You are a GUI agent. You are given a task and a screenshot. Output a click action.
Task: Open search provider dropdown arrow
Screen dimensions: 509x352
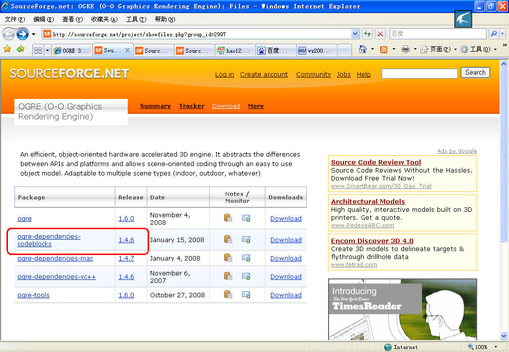pos(503,34)
